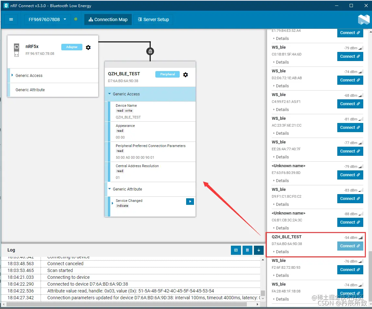Open the hamburger main menu
Image resolution: width=372 pixels, height=309 pixels.
(x=11, y=19)
